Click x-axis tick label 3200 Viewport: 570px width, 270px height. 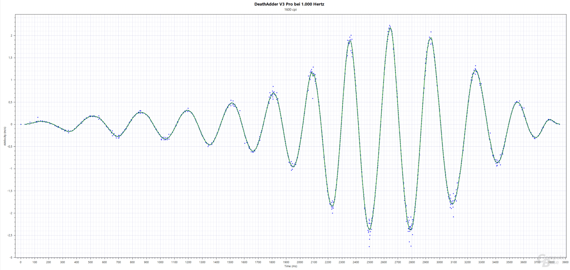click(467, 262)
